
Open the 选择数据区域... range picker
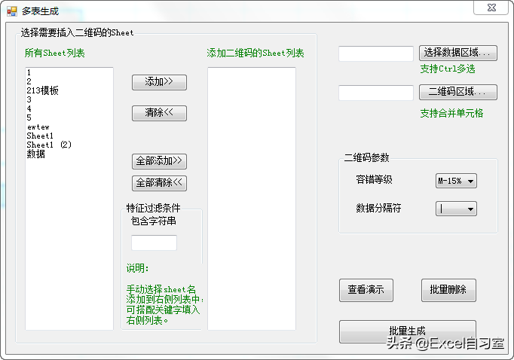tap(458, 53)
